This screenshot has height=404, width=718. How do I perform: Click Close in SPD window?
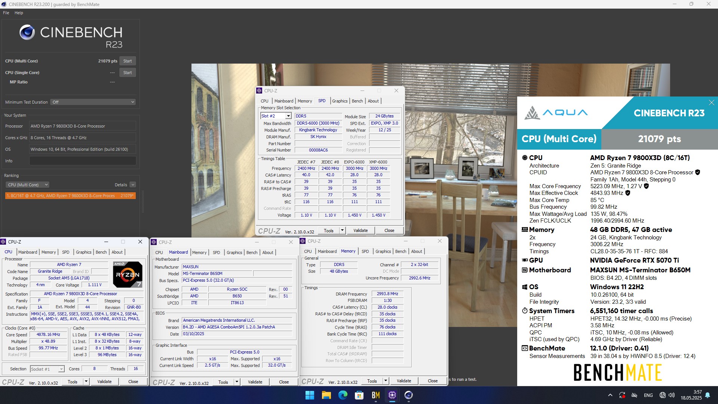click(389, 230)
